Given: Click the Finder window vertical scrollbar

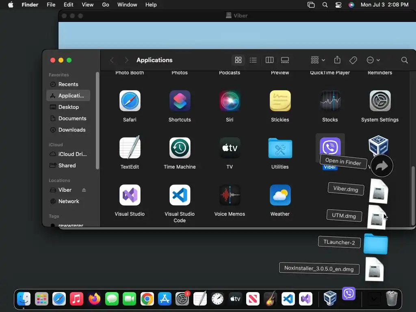Looking at the screenshot, I should [413, 195].
